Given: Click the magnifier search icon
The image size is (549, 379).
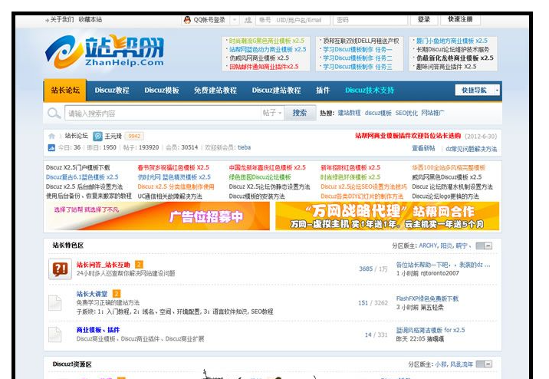Looking at the screenshot, I should (54, 113).
